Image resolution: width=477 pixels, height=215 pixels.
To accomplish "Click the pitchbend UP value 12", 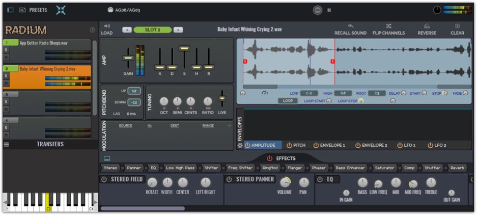I will [x=134, y=91].
